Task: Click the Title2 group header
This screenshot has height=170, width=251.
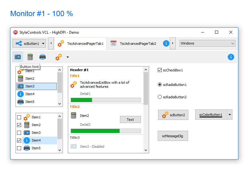Action: (x=75, y=107)
